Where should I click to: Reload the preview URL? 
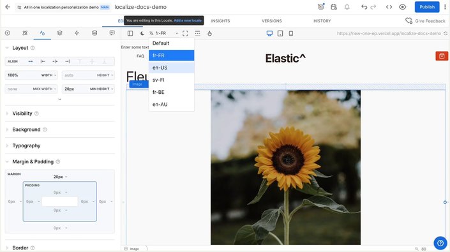tap(446, 34)
